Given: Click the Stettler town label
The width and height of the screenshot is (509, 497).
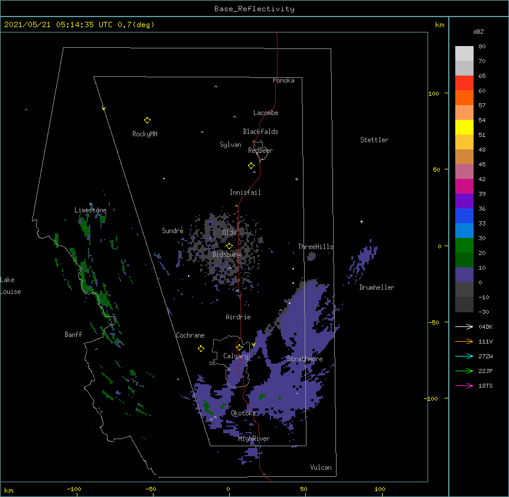Looking at the screenshot, I should pos(374,140).
